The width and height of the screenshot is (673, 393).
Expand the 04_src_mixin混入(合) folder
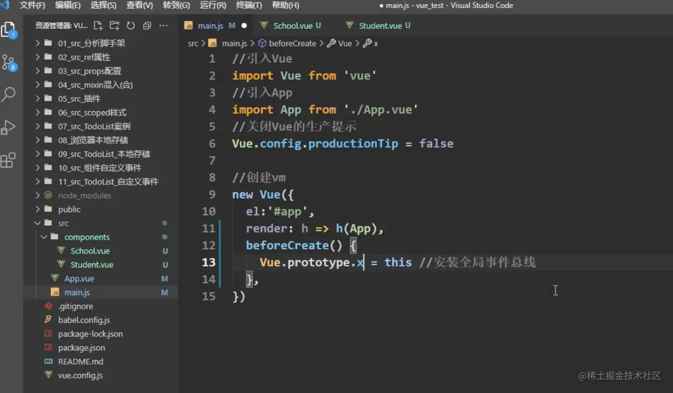tap(38, 85)
